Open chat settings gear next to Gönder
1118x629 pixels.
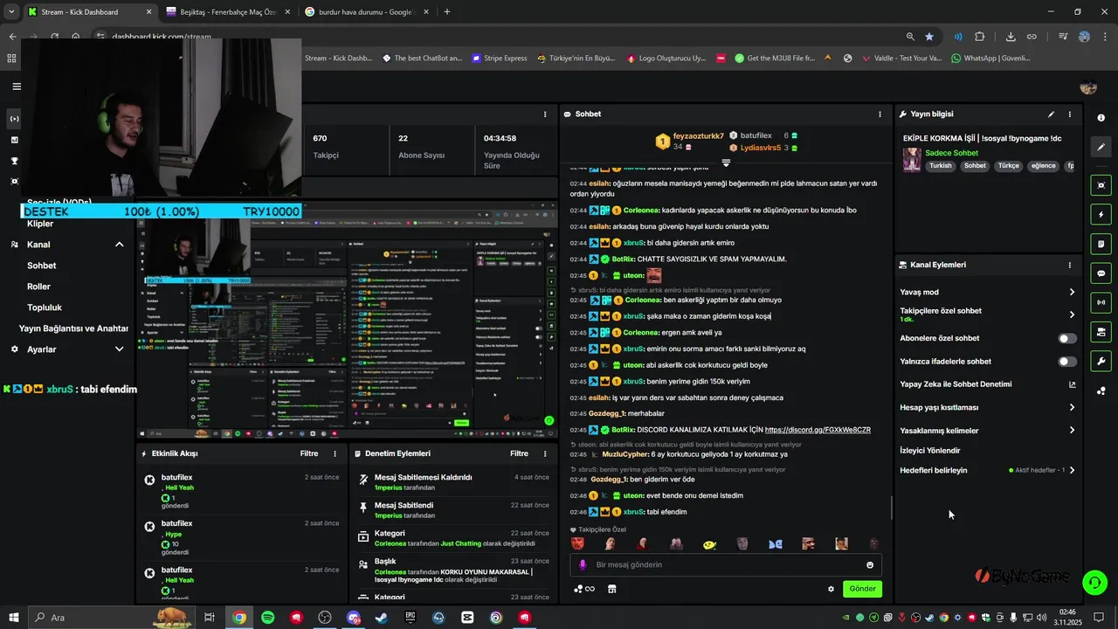pos(831,589)
